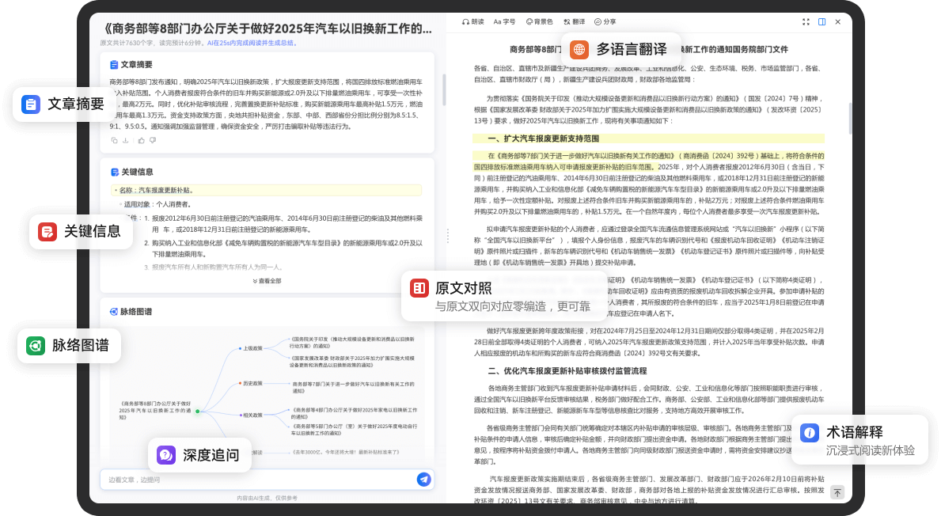
Task: Open the 字号 font size option
Action: [x=504, y=21]
